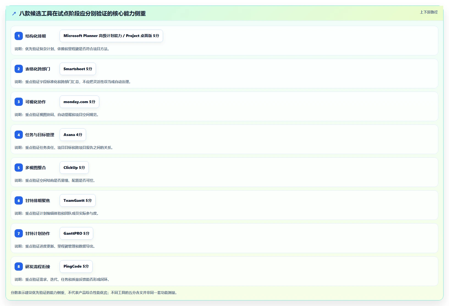The image size is (449, 306).
Task: Click number badge 8 for 研发流程衔接
Action: pyautogui.click(x=19, y=266)
